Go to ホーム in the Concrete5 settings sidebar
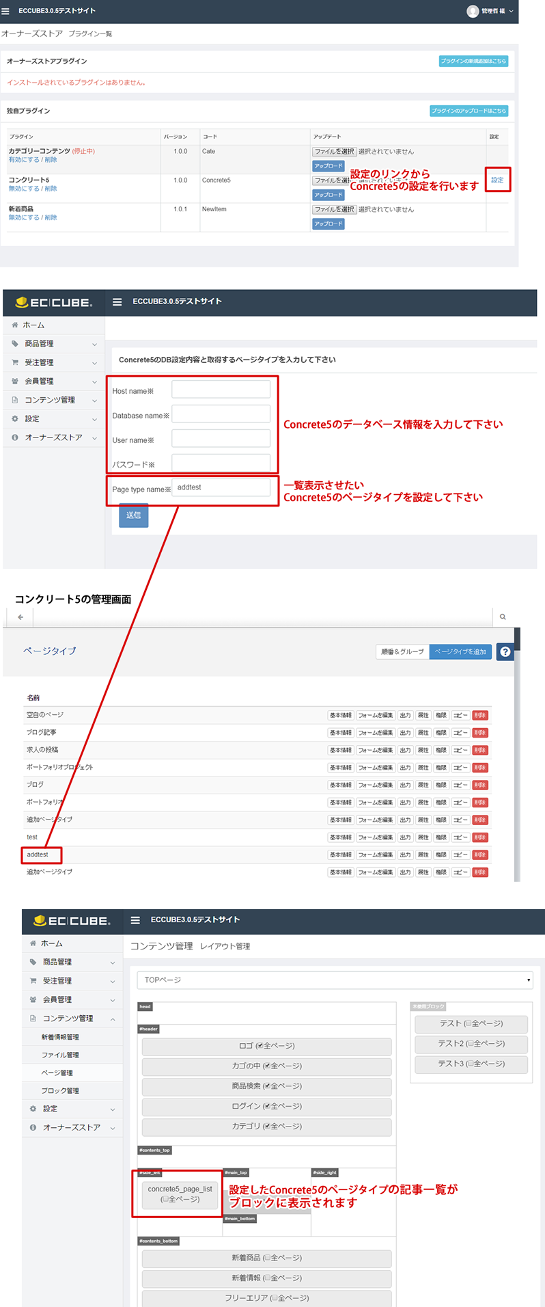The width and height of the screenshot is (545, 1307). click(x=33, y=325)
